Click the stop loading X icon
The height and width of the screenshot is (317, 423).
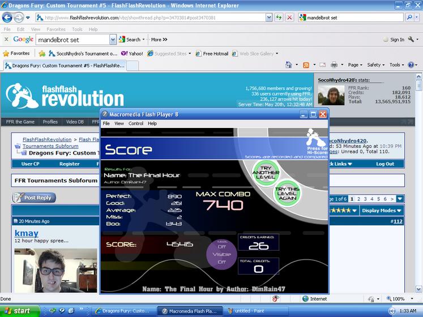(x=289, y=18)
